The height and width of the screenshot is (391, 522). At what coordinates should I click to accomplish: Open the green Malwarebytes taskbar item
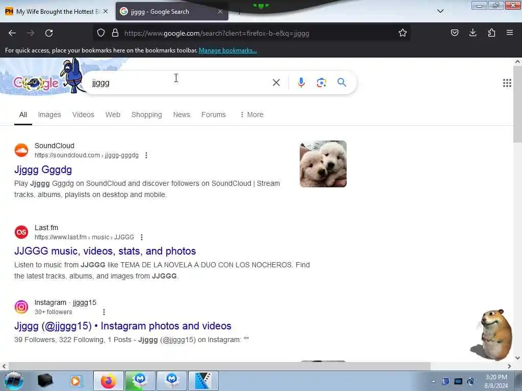(140, 381)
